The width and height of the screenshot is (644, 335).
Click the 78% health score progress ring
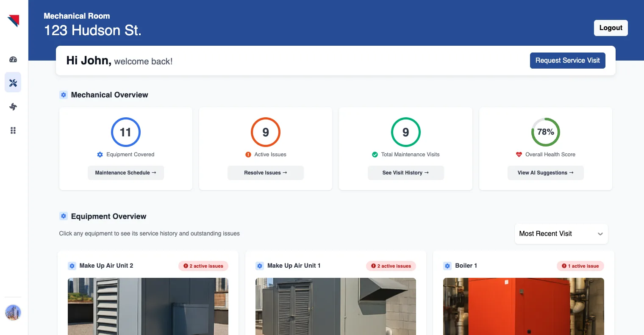(545, 132)
